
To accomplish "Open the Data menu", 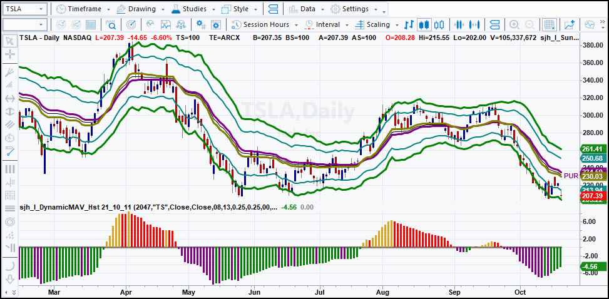I will pos(302,9).
